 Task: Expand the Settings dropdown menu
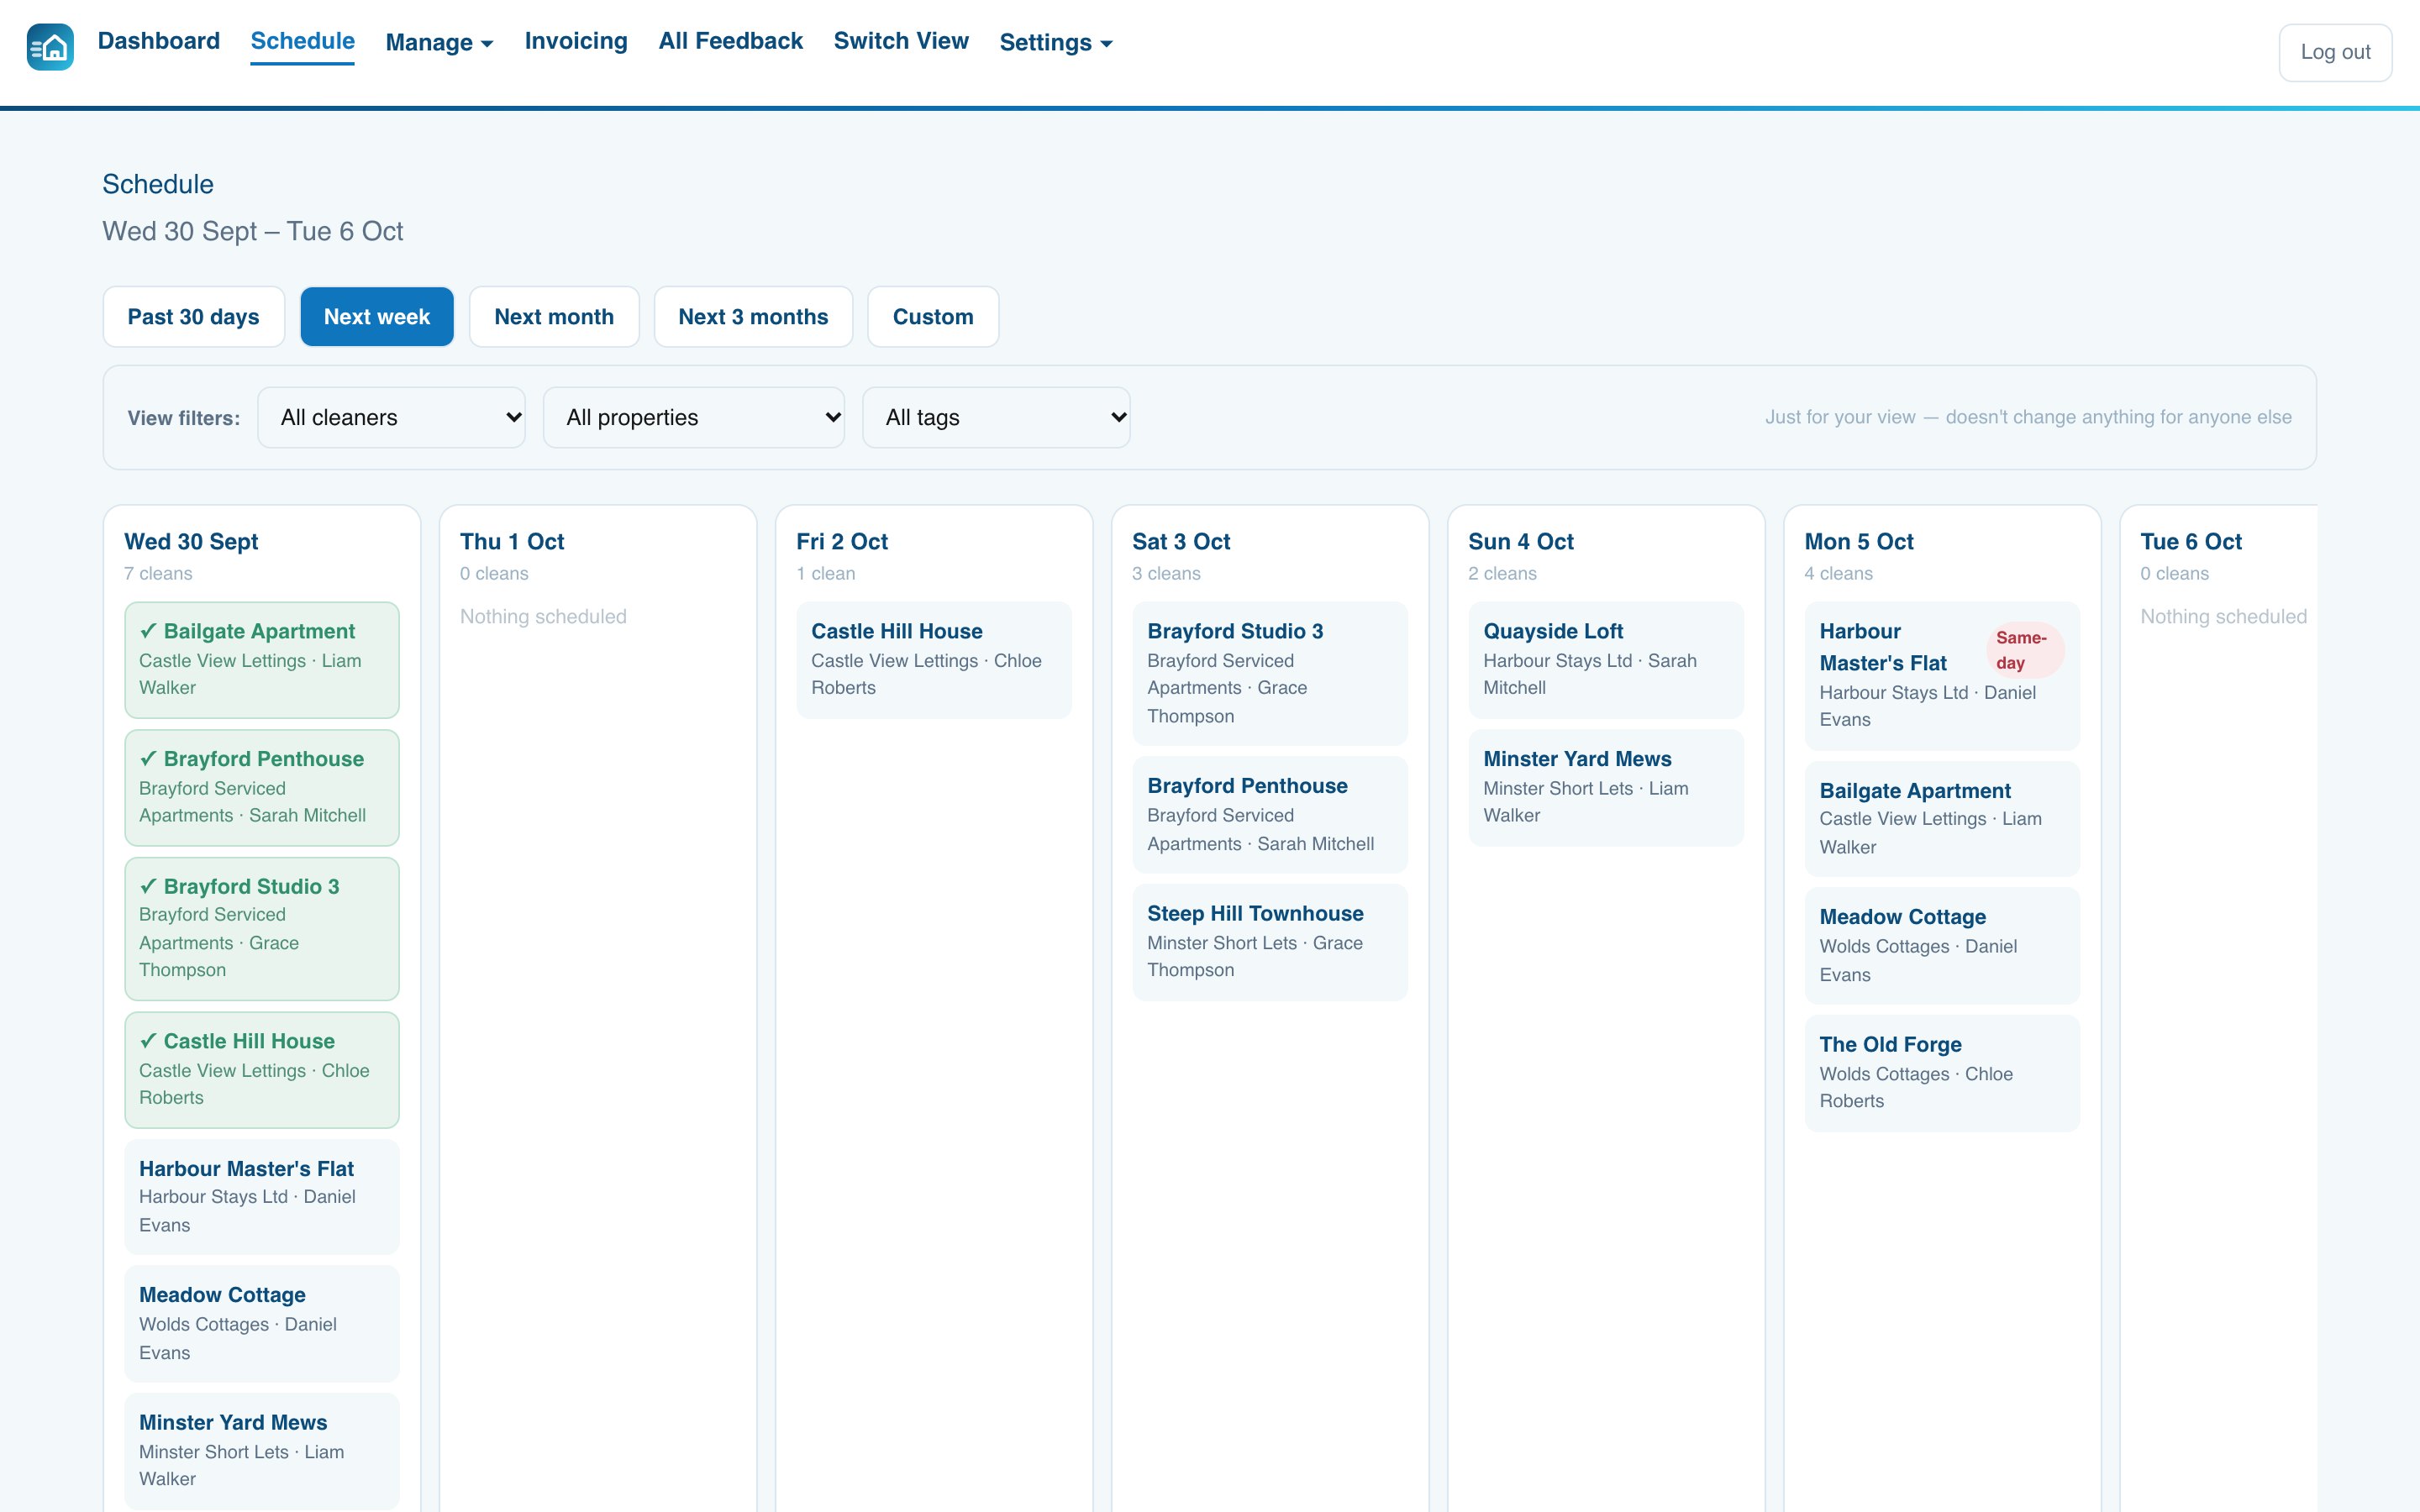[1056, 42]
